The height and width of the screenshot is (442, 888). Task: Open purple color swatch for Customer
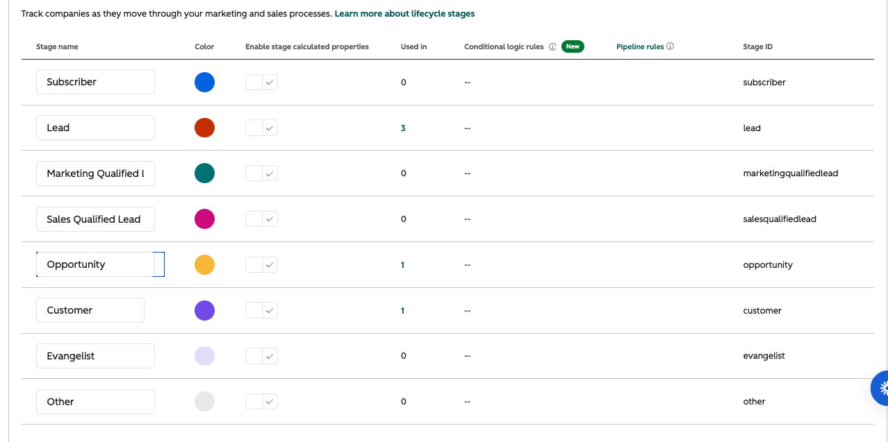(204, 310)
